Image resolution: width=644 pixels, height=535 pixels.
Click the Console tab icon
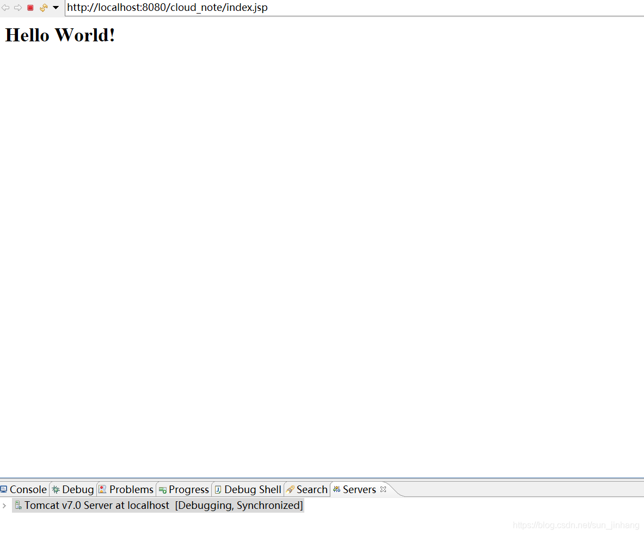(x=4, y=489)
